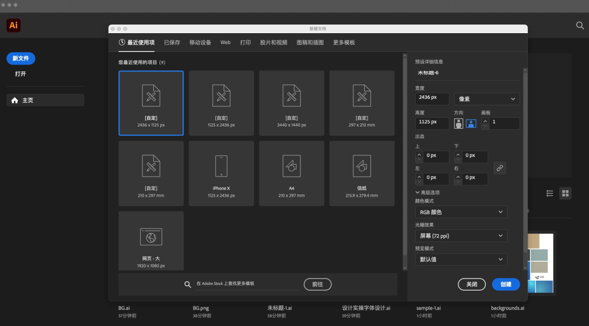Set portrait orientation
Viewport: 589px width, 326px height.
tap(459, 123)
